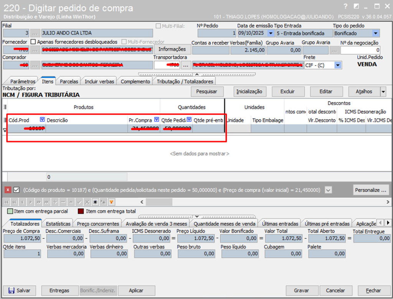This screenshot has width=393, height=299.
Task: Click the horizontal grid scrollbar thumb
Action: 159,202
